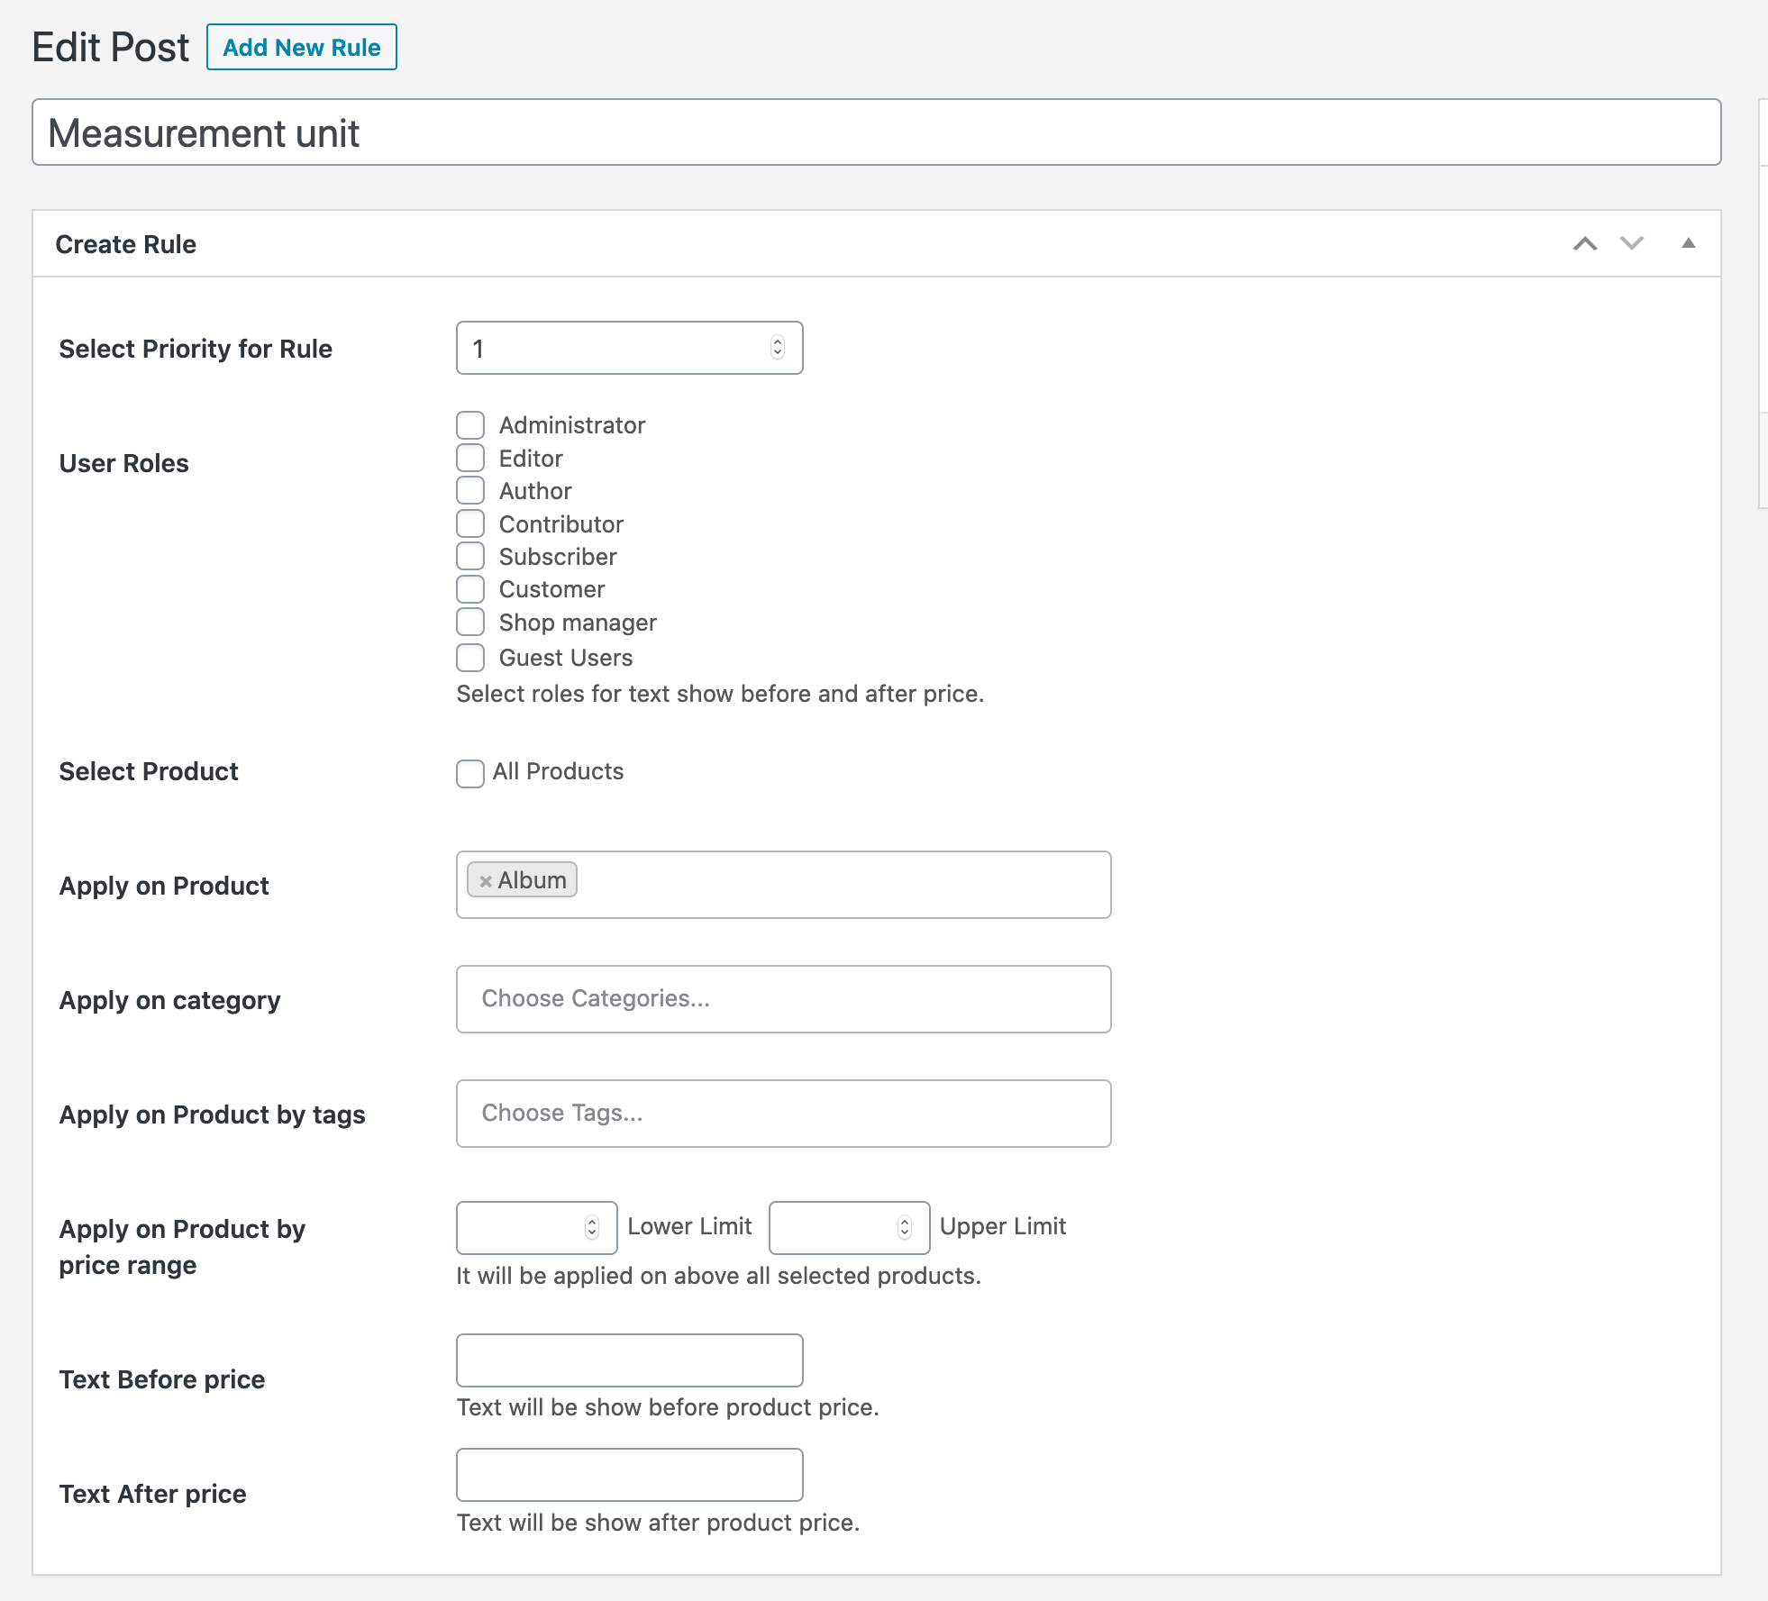Move Create Rule panel up
Viewport: 1768px width, 1601px height.
1585,243
